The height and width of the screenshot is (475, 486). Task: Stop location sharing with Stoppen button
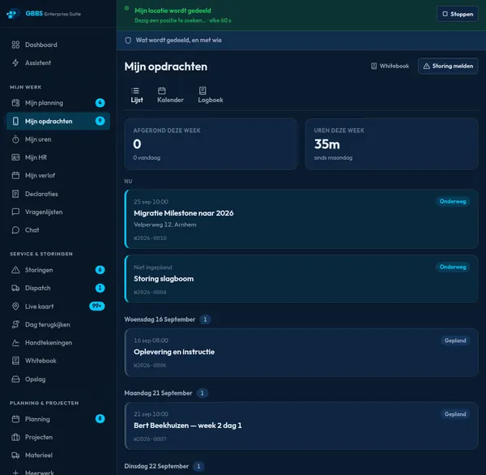click(458, 14)
